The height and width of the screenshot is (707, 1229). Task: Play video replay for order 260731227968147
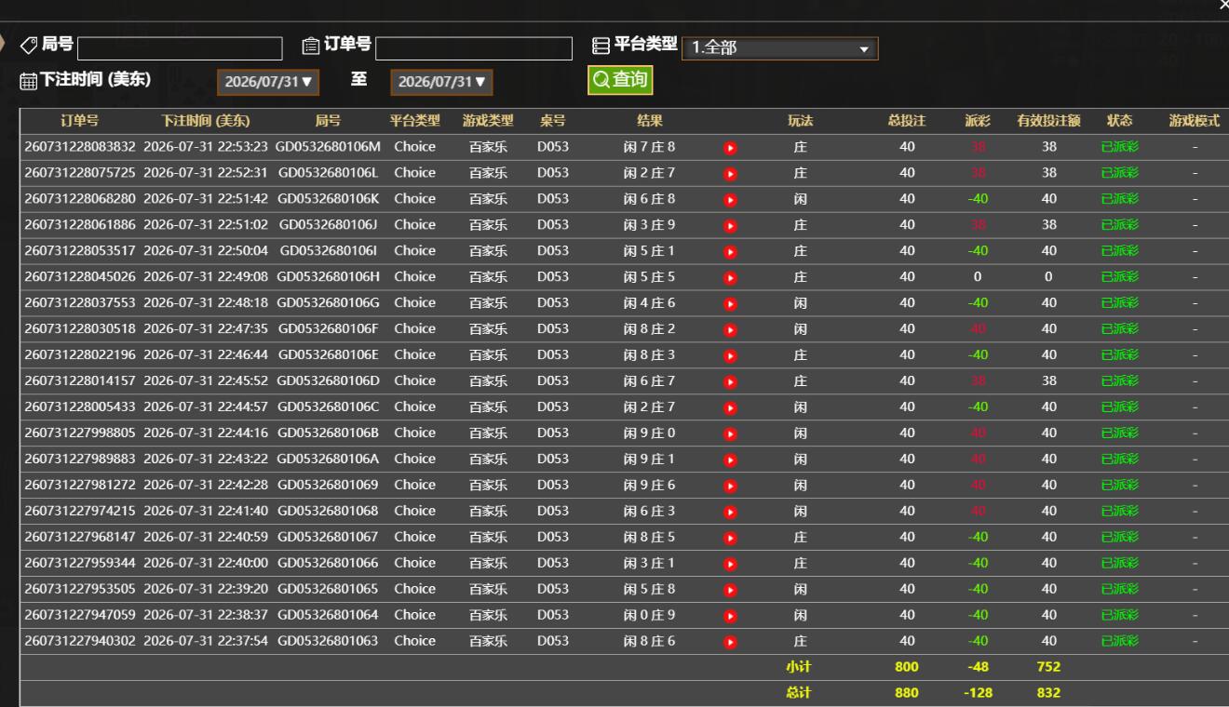click(x=731, y=538)
